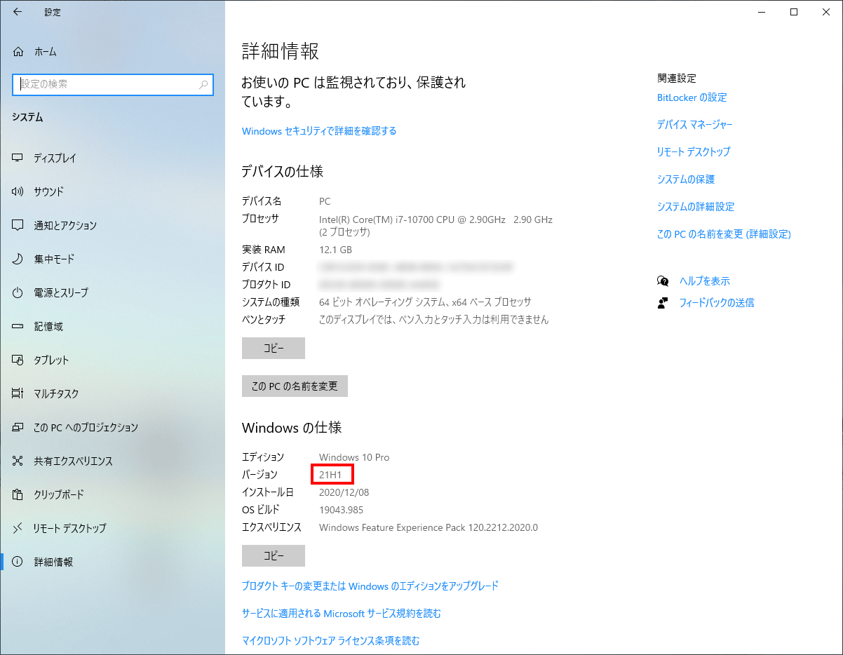Click the タブレット icon
Image resolution: width=843 pixels, height=655 pixels.
click(x=18, y=360)
